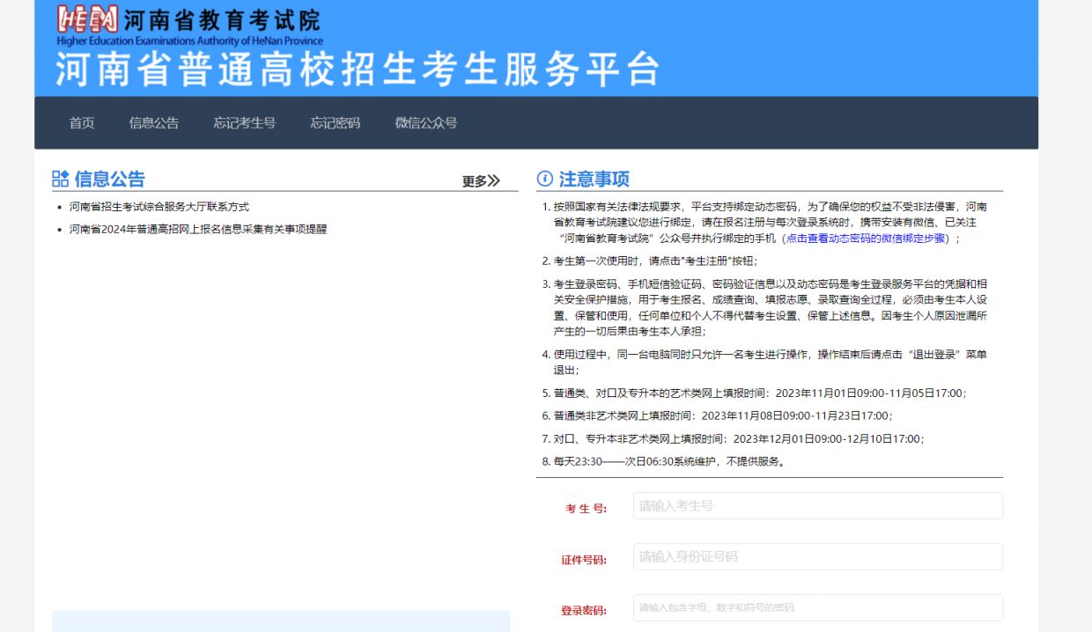The image size is (1092, 632).
Task: Open 河南省2024年普通高招网上报名信息采集有关事项提醒 announcement
Action: [x=198, y=229]
